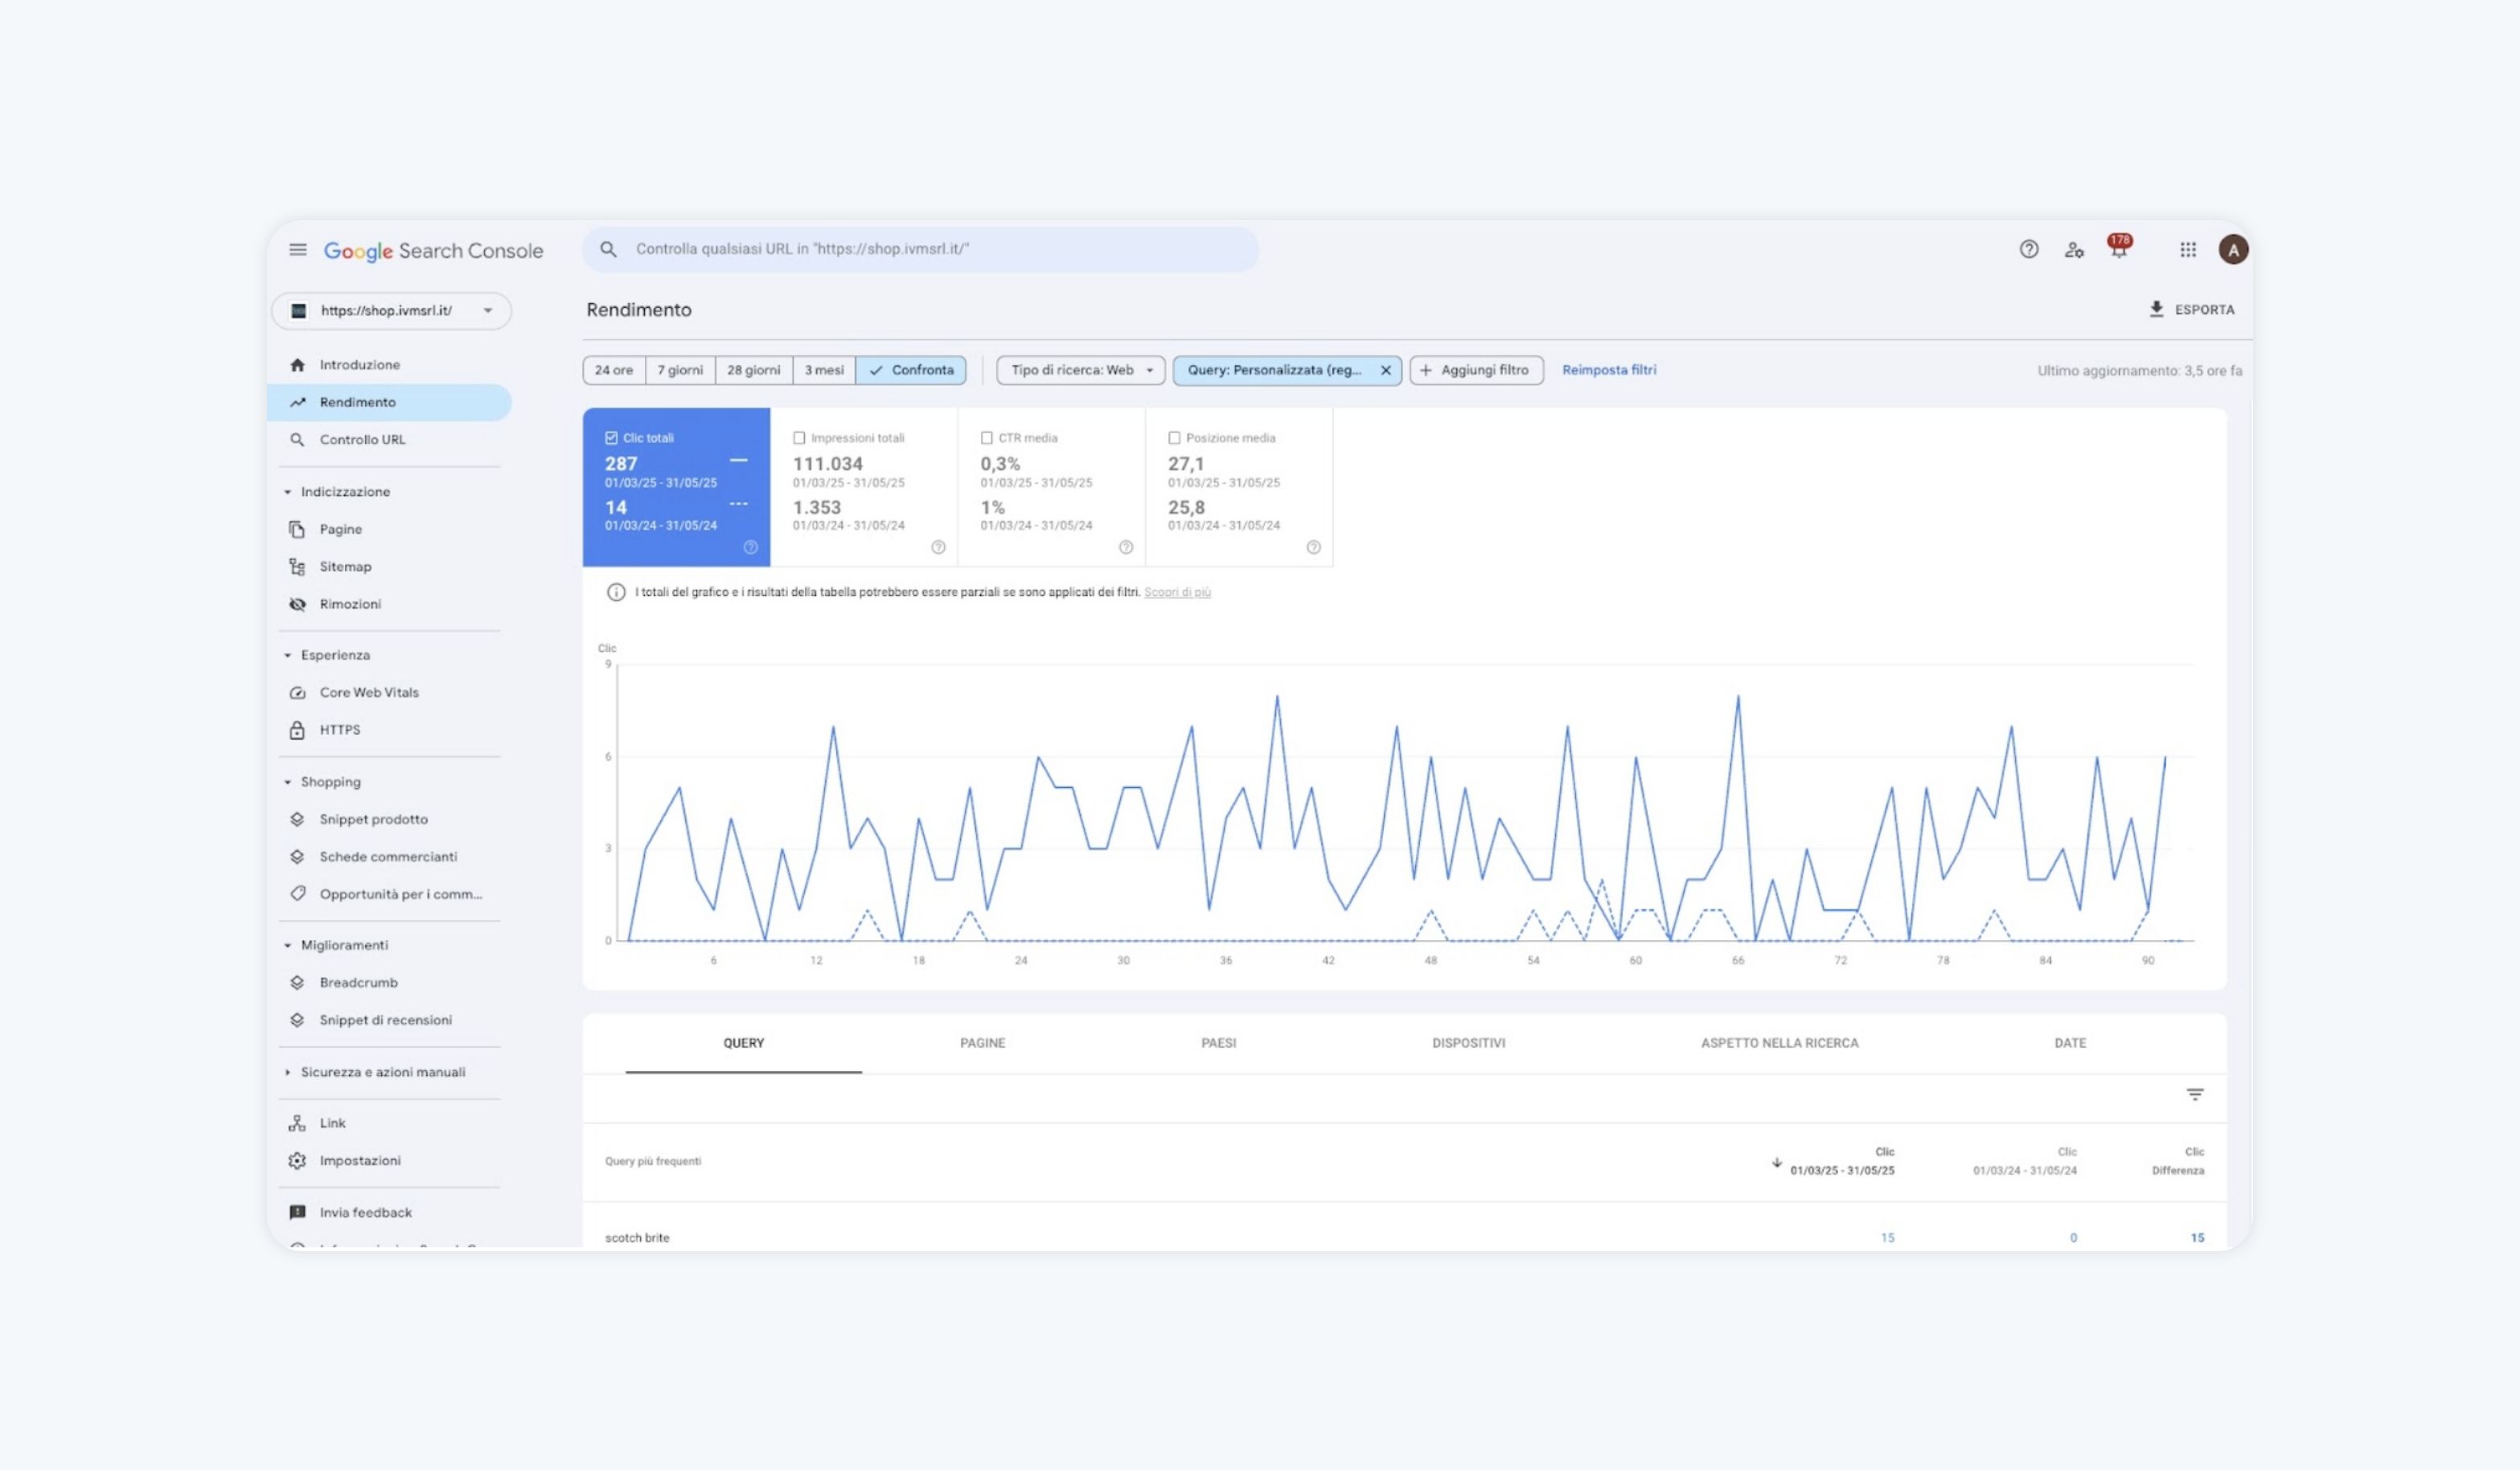Open the user settings management icon
Viewport: 2520px width, 1470px height.
point(2074,250)
